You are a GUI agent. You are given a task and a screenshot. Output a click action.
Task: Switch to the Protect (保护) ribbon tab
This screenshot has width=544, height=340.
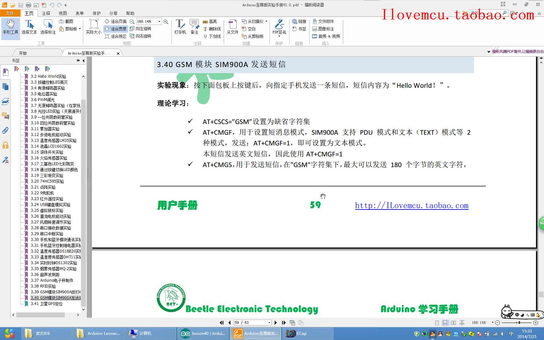(x=96, y=13)
